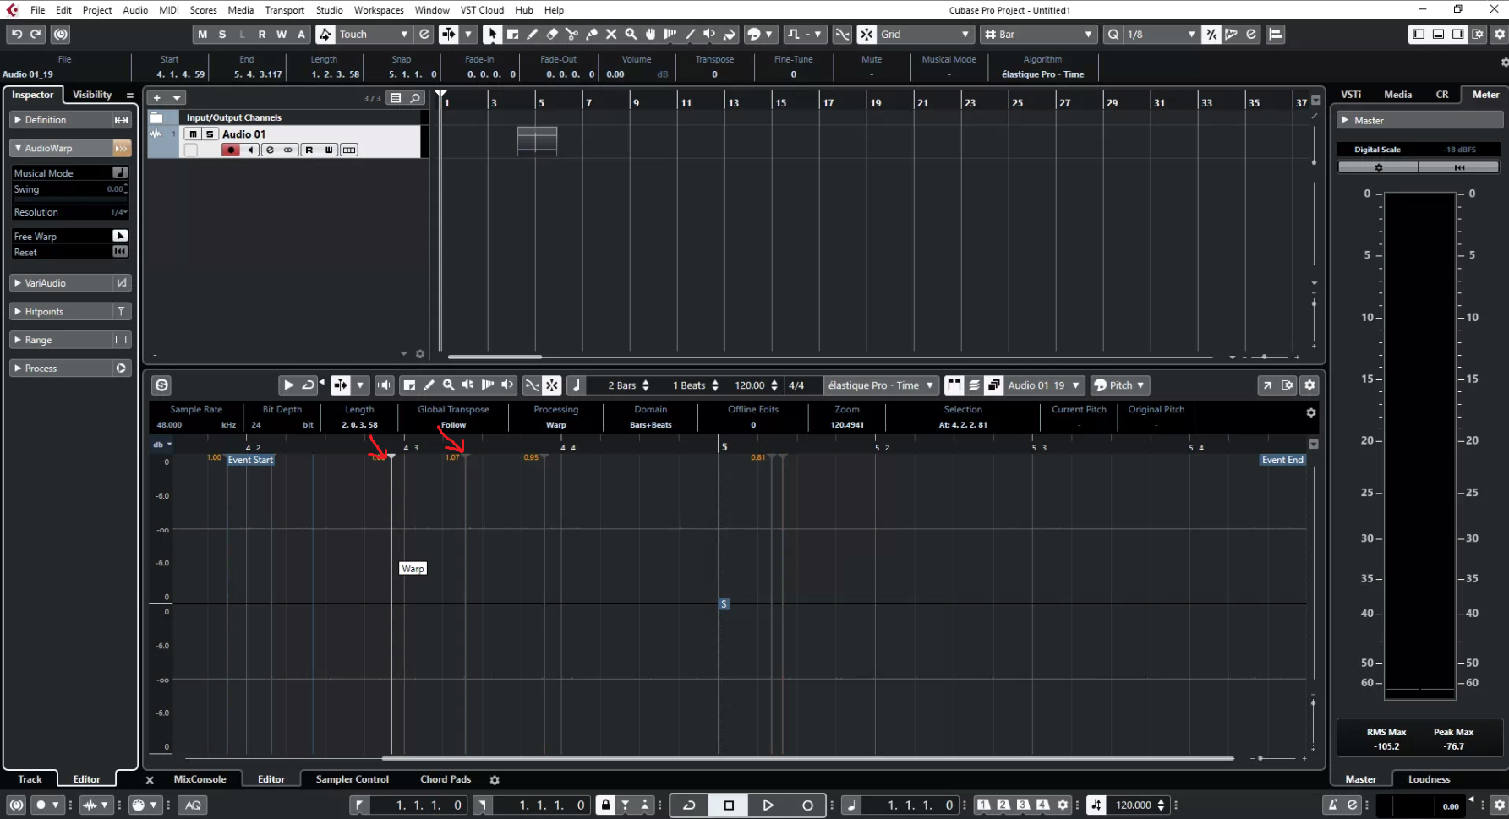Viewport: 1509px width, 819px height.
Task: Open the élastique Pro - Time algorithm dropdown
Action: [x=881, y=385]
